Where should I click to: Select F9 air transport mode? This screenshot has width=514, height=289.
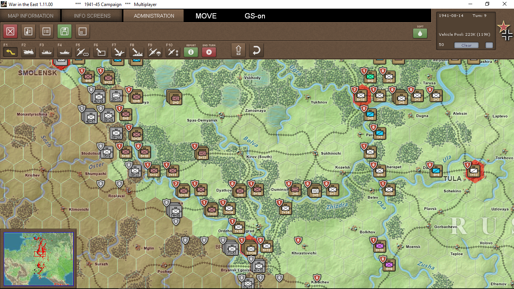(x=155, y=52)
